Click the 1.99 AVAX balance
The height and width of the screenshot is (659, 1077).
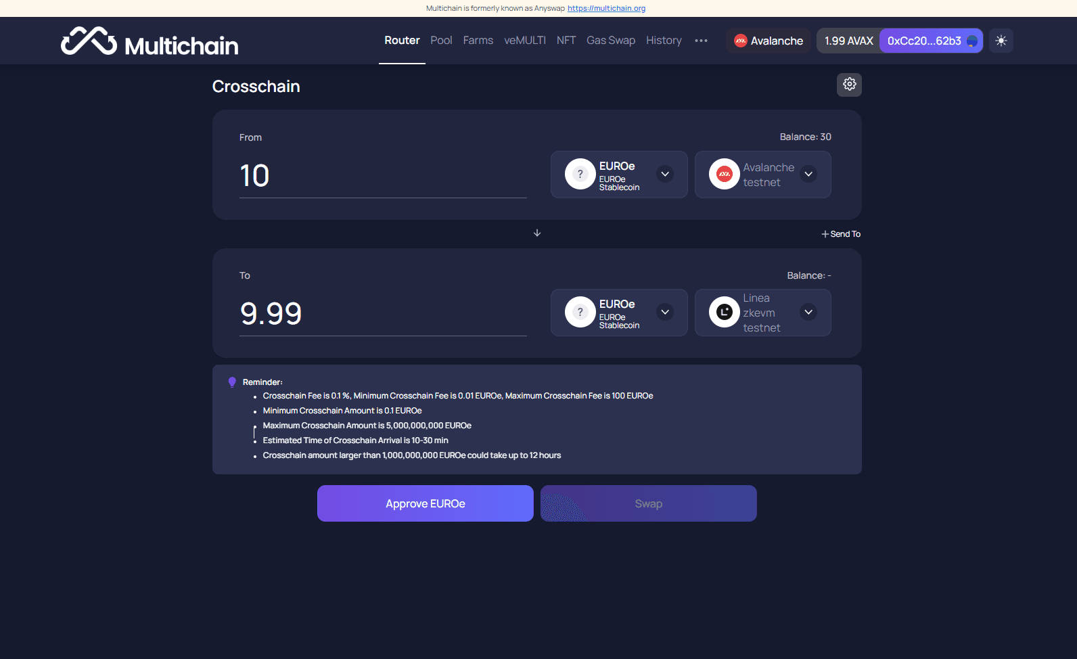[x=848, y=41]
